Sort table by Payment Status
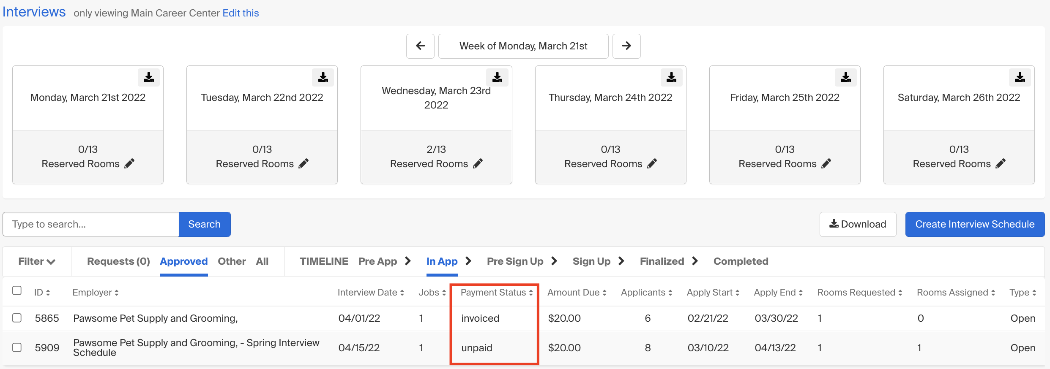This screenshot has width=1050, height=369. tap(497, 293)
